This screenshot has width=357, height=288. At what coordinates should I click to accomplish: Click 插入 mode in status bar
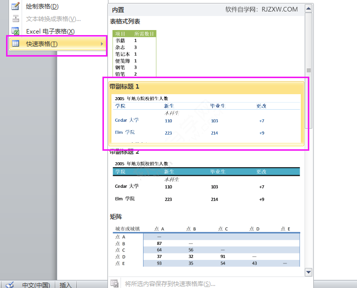pos(66,285)
